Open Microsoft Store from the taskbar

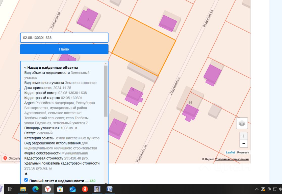60,189
